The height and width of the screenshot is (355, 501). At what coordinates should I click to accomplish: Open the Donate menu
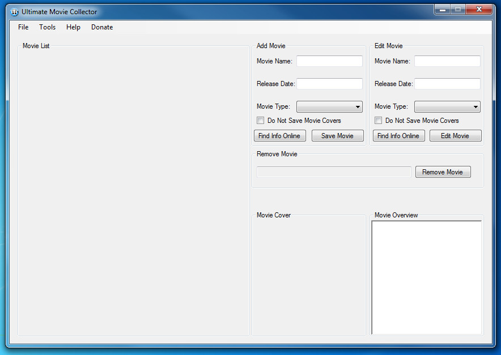pyautogui.click(x=102, y=27)
